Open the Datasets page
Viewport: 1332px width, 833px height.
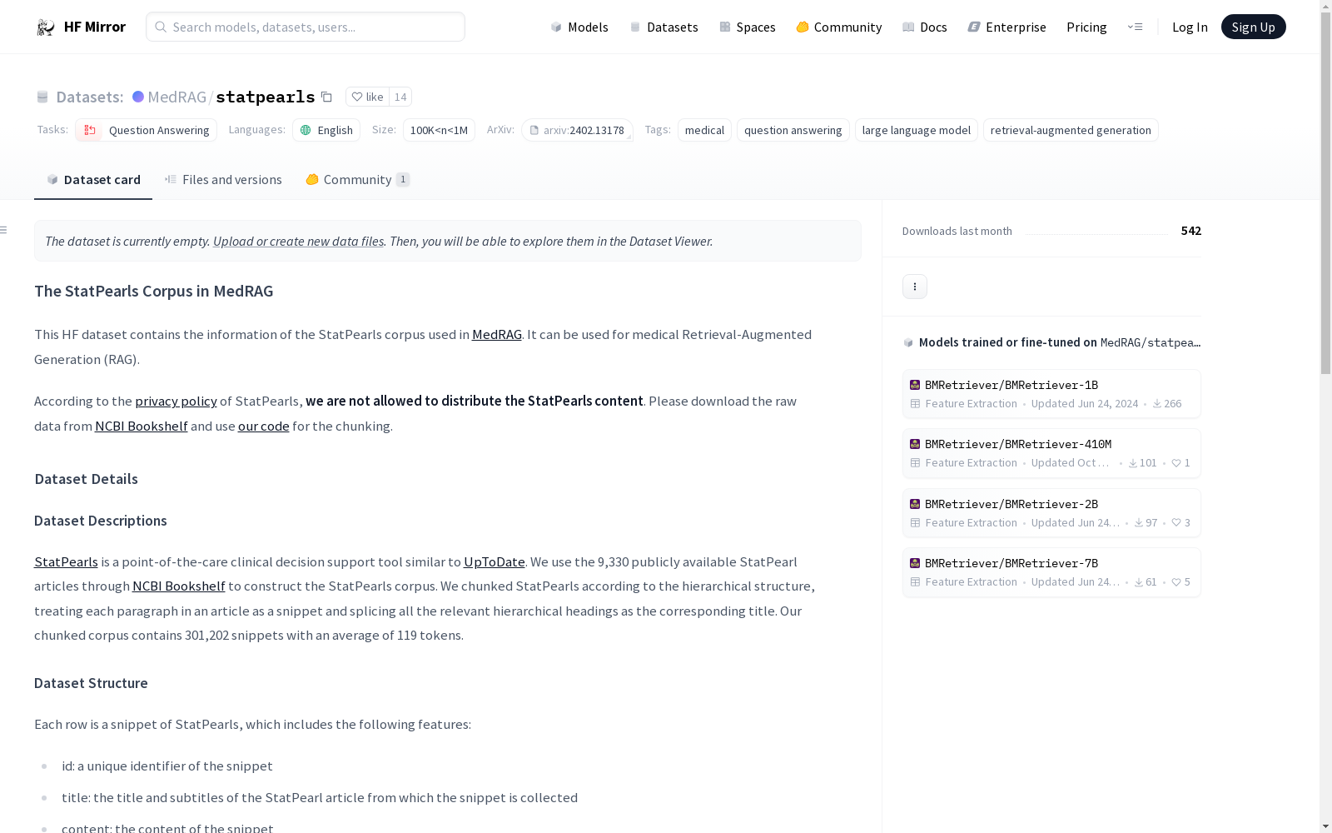point(664,27)
